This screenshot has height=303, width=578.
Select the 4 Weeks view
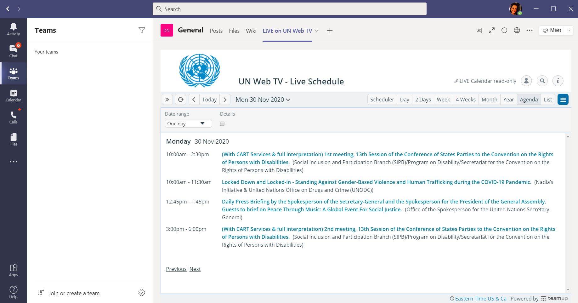click(x=466, y=100)
